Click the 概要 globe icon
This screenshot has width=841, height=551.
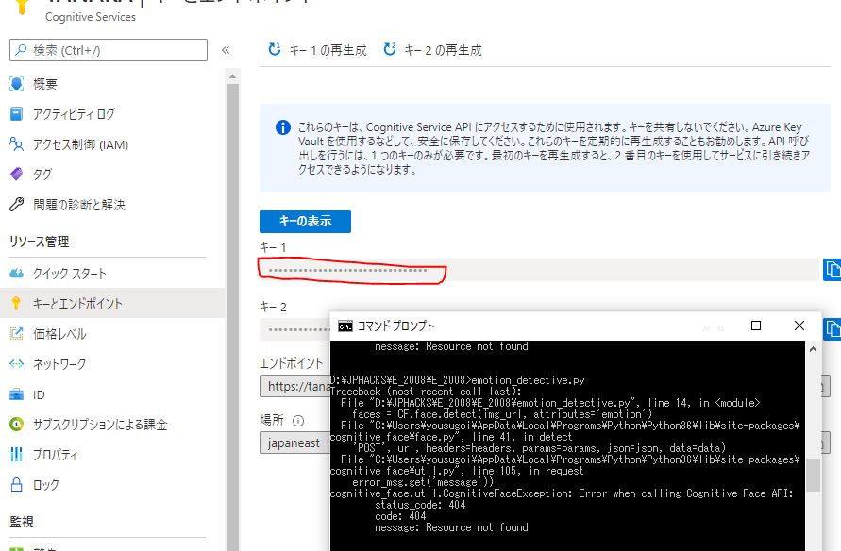(17, 84)
